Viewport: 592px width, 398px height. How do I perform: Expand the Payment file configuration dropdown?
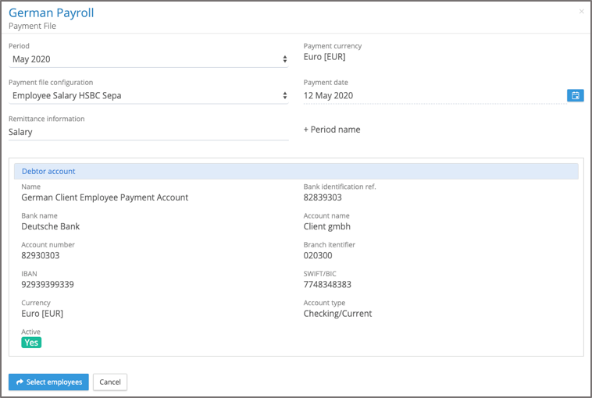(148, 96)
